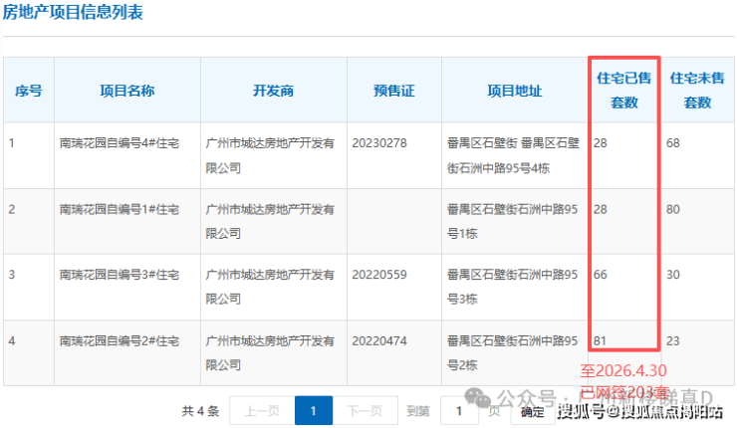
Task: Click the 项目名称 column header
Action: coord(127,91)
